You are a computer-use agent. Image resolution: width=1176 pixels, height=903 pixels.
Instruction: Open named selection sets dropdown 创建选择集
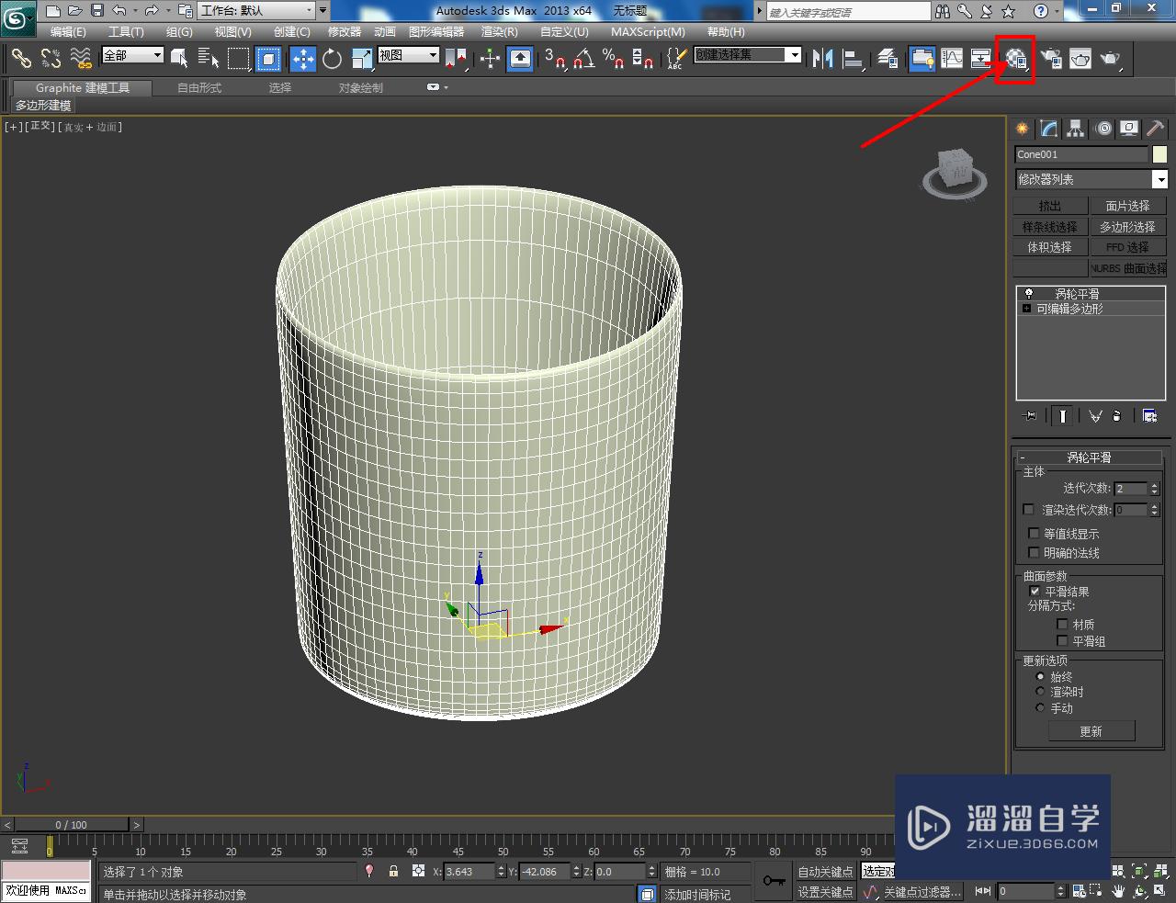[748, 55]
